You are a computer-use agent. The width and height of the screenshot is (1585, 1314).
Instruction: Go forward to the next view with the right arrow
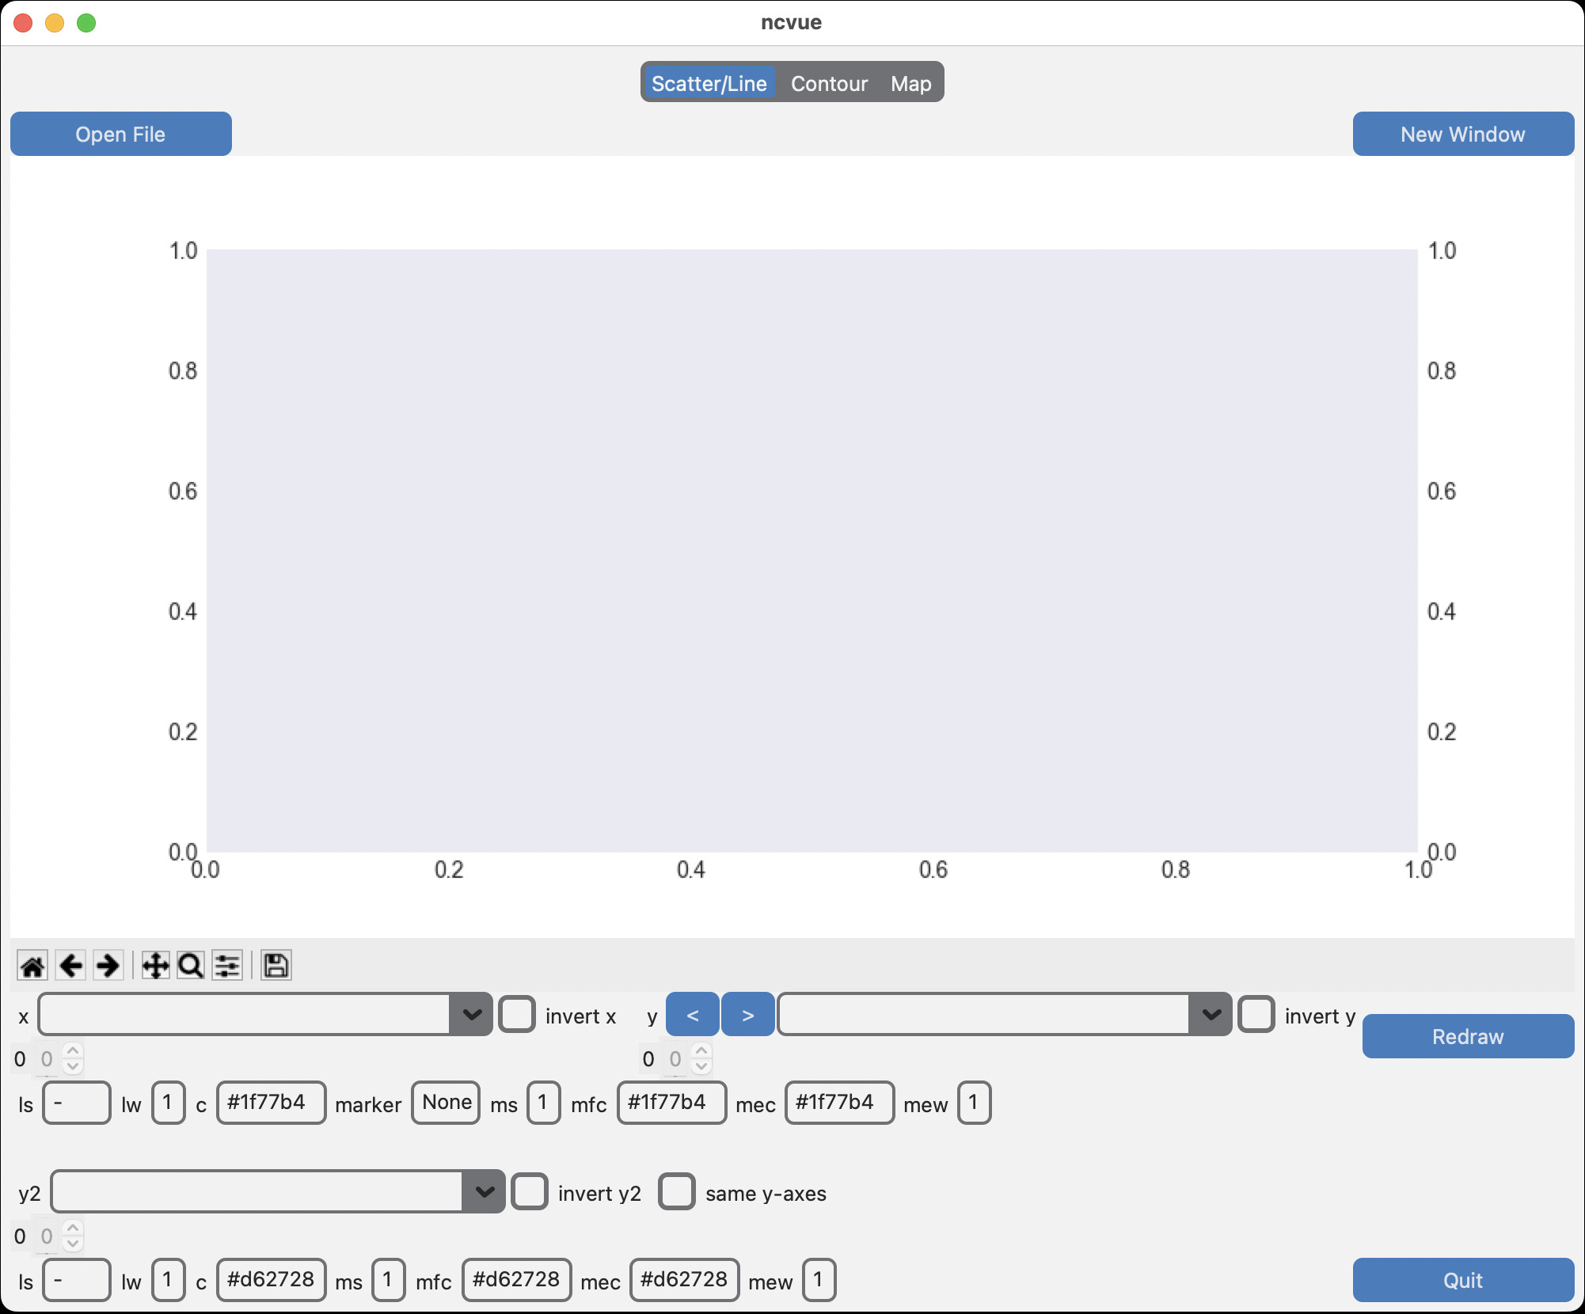(108, 966)
